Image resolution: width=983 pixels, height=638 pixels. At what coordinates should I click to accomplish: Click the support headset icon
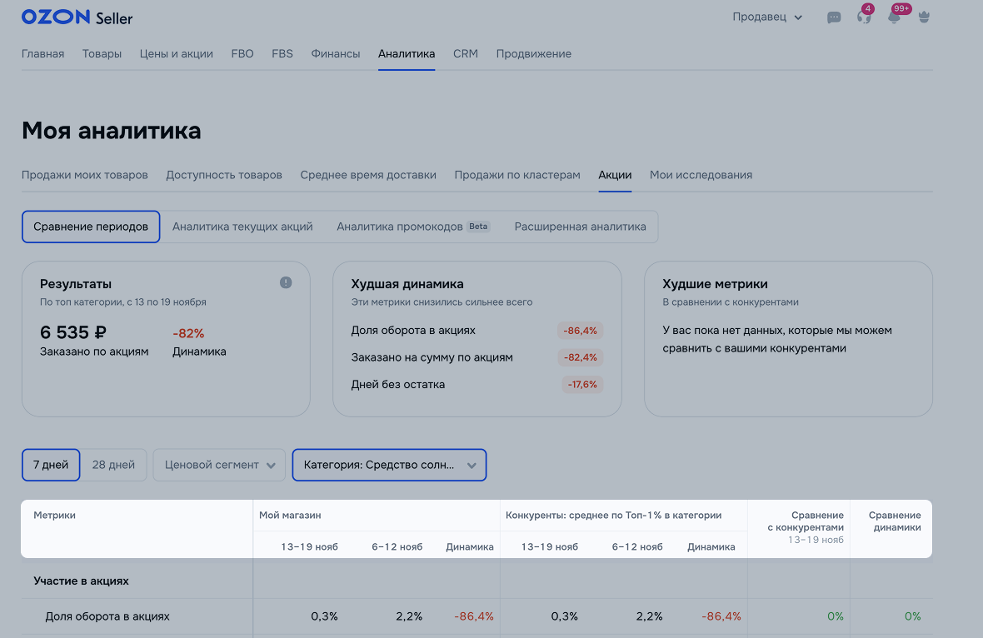point(864,17)
